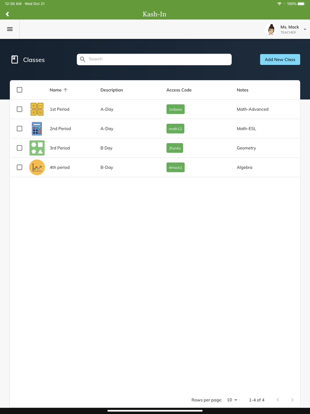The width and height of the screenshot is (310, 414).
Task: Click the 4th period graph icon
Action: click(37, 168)
